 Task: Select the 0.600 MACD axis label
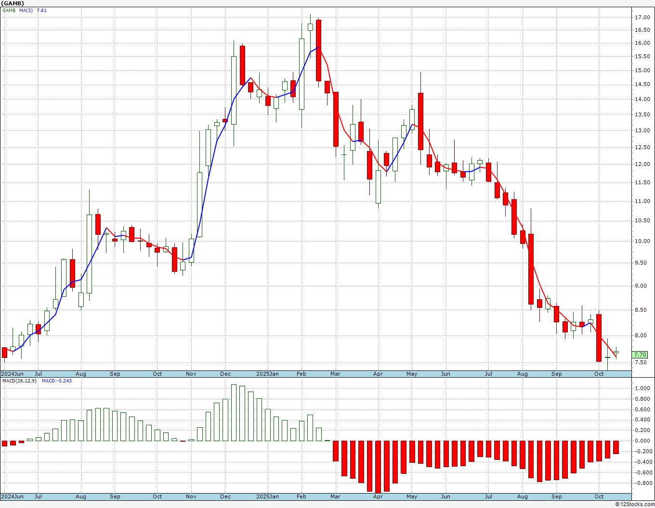pos(642,409)
